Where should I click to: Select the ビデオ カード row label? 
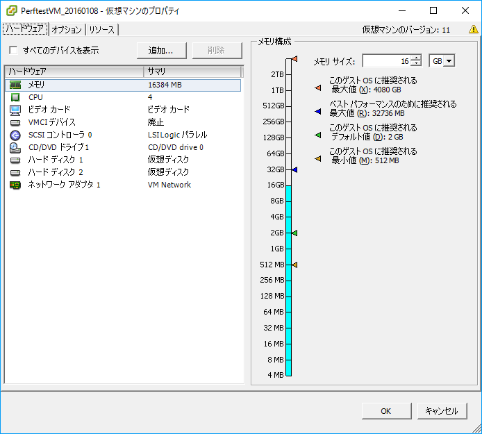[x=49, y=110]
